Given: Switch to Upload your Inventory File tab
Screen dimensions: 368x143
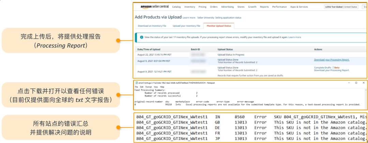Looking at the screenshot, I should (186, 26).
